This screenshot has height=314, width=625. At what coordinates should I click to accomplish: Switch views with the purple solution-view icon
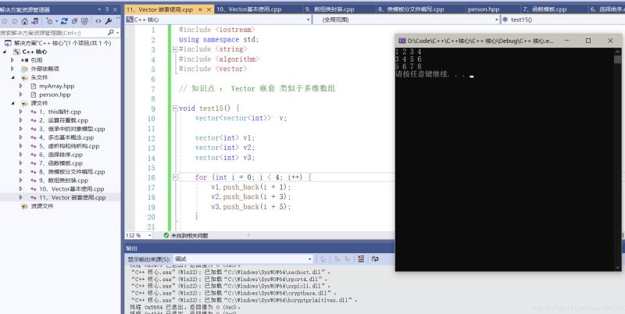pos(34,21)
